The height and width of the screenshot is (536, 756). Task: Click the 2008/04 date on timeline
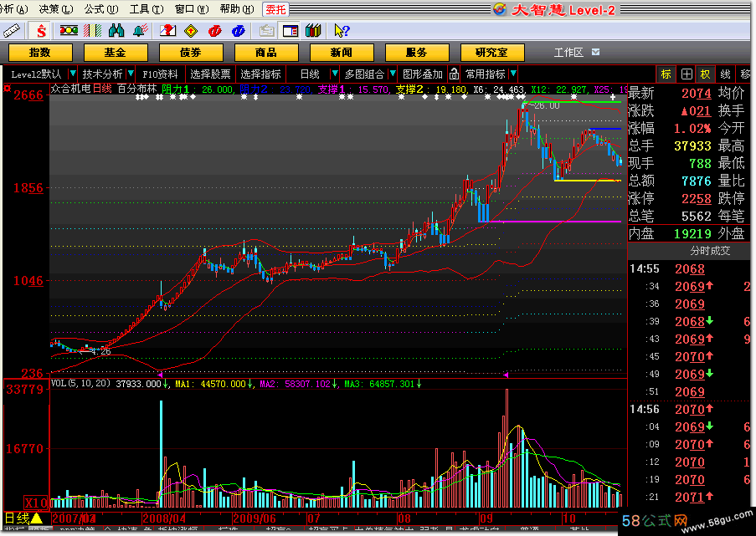164,518
